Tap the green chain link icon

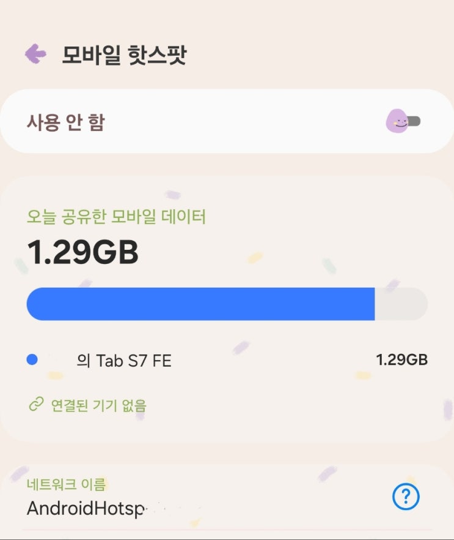(35, 404)
